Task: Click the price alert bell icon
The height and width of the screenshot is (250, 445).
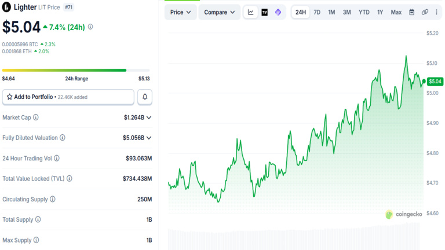Action: coord(145,97)
